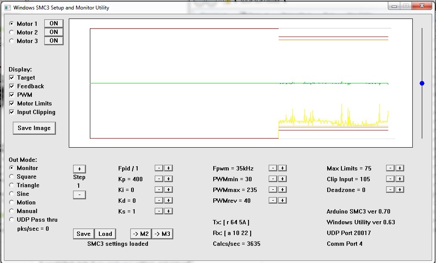
Task: Copy settings to Motor 2 with -> M2
Action: [x=141, y=234]
